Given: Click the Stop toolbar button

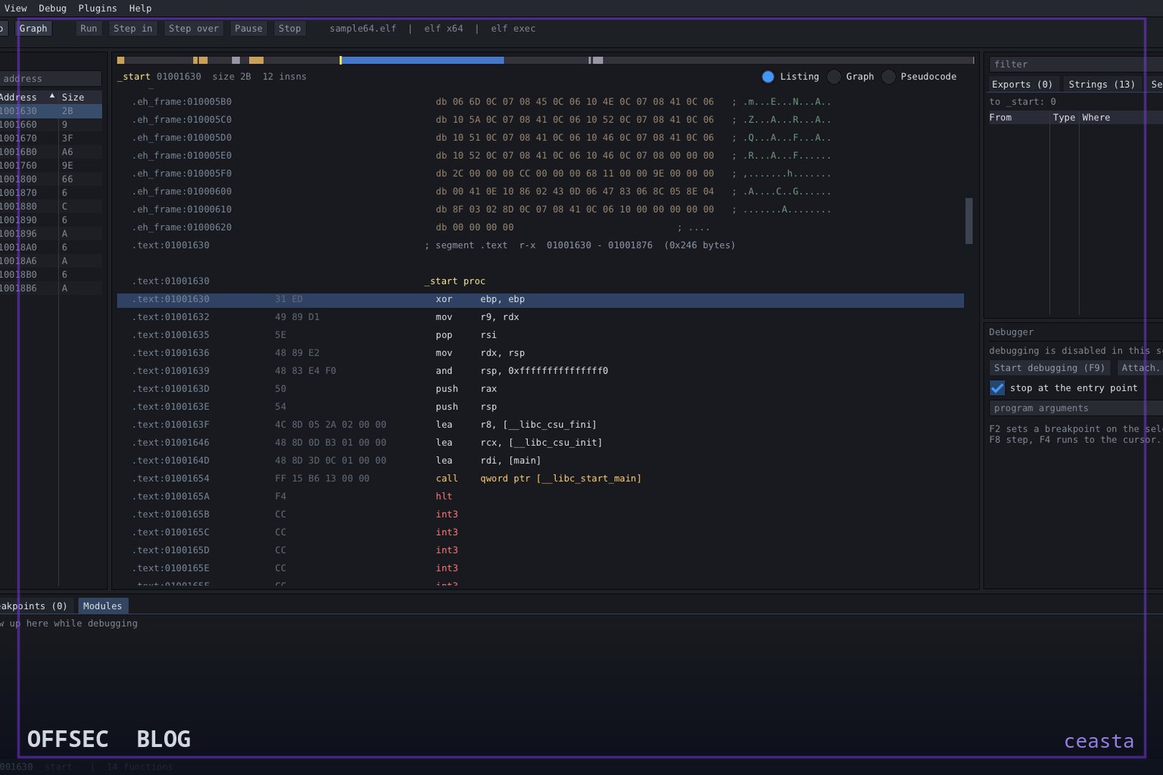Looking at the screenshot, I should 289,29.
